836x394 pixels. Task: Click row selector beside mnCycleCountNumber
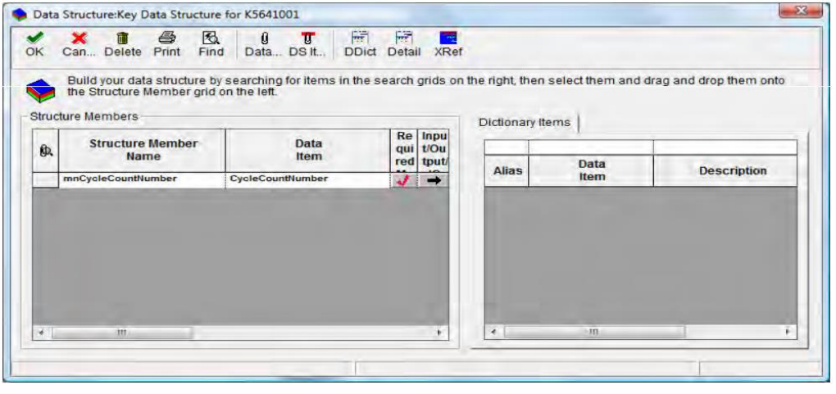pyautogui.click(x=45, y=179)
